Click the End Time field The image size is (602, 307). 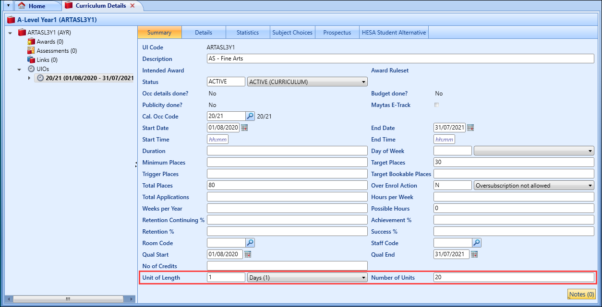point(444,139)
